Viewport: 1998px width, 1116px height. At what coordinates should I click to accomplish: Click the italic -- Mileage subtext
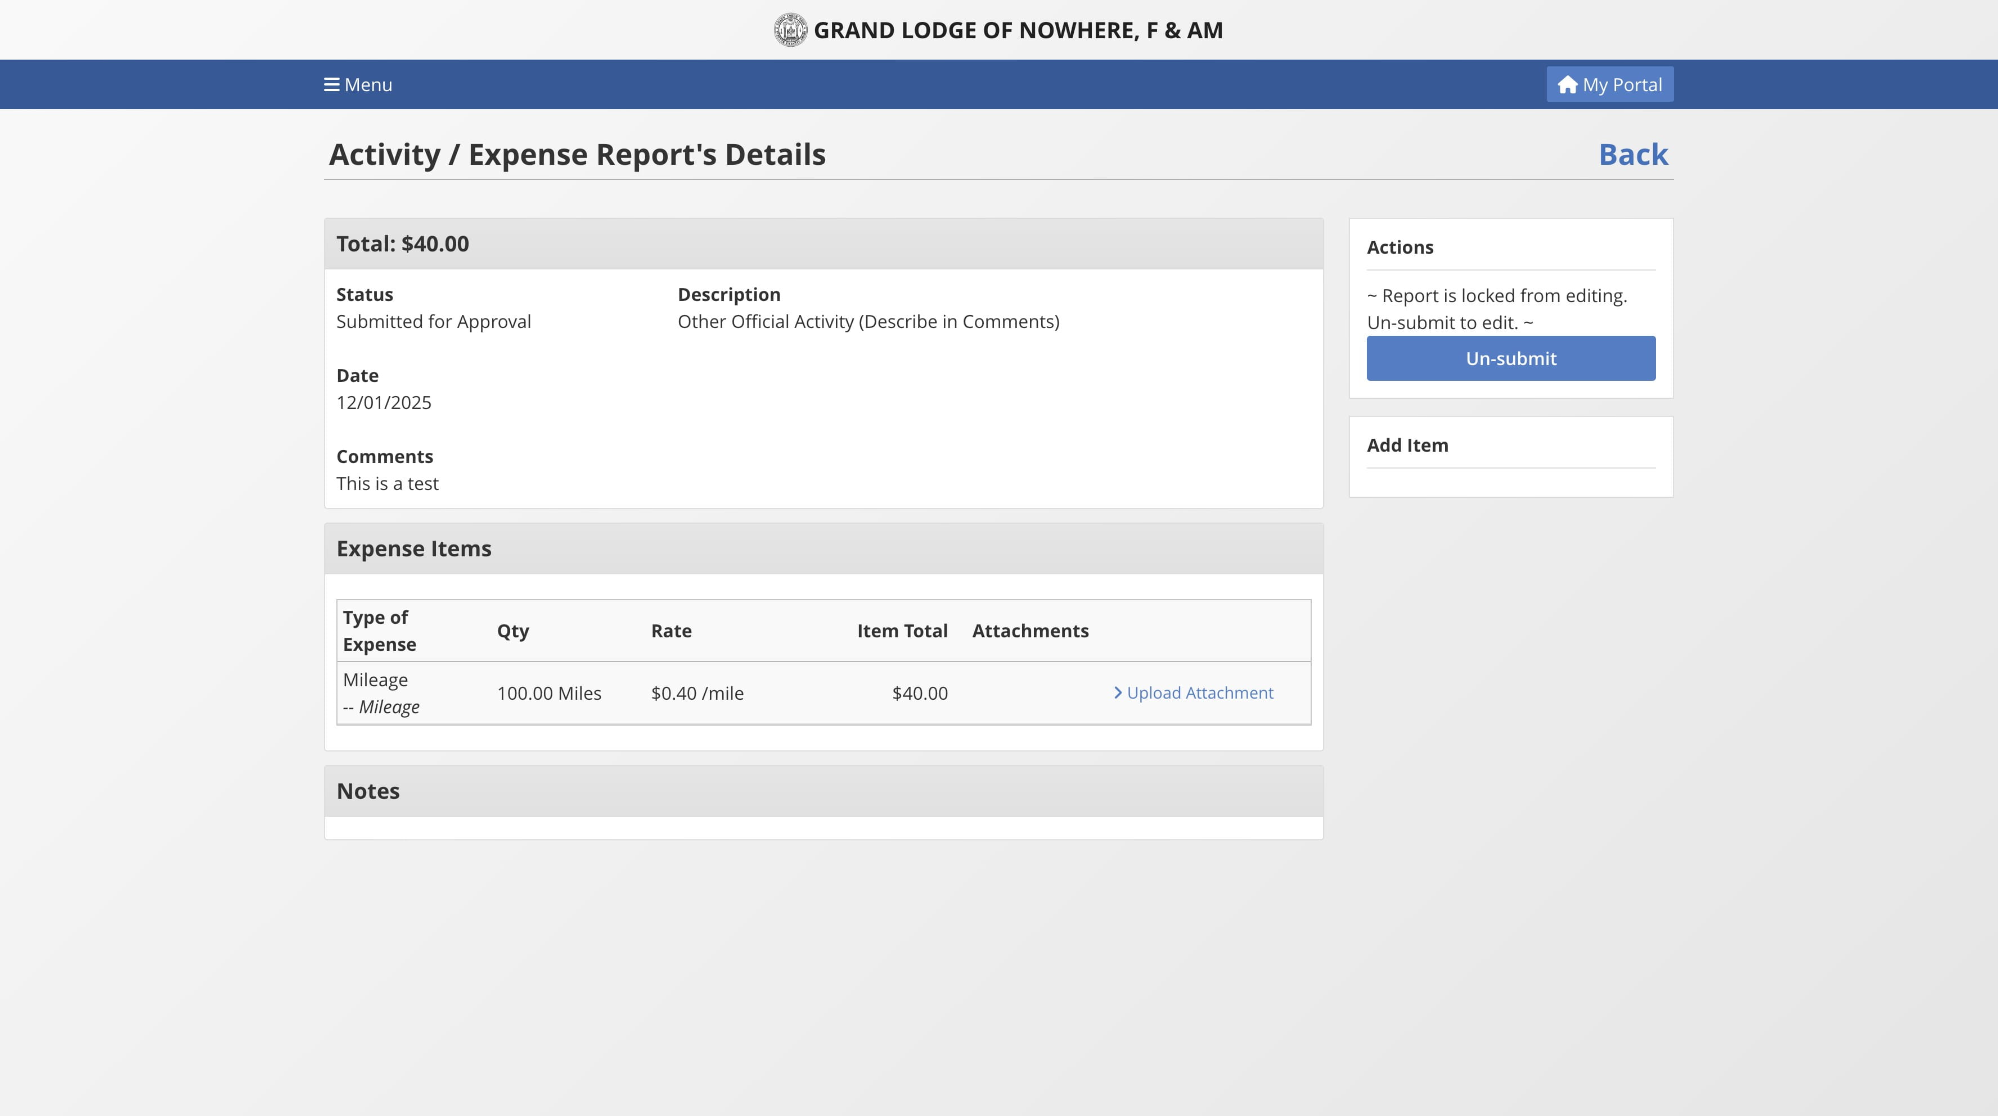(x=381, y=707)
